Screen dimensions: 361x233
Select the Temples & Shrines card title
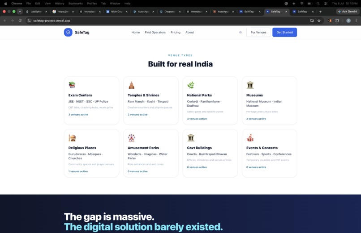coord(143,95)
